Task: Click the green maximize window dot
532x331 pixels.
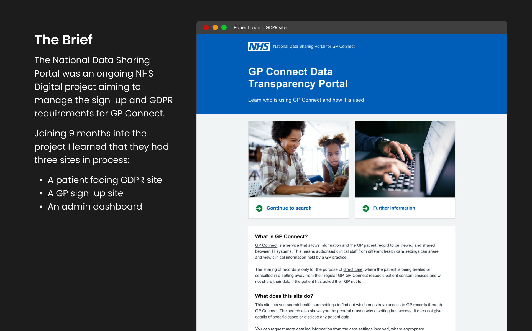Action: 224,27
